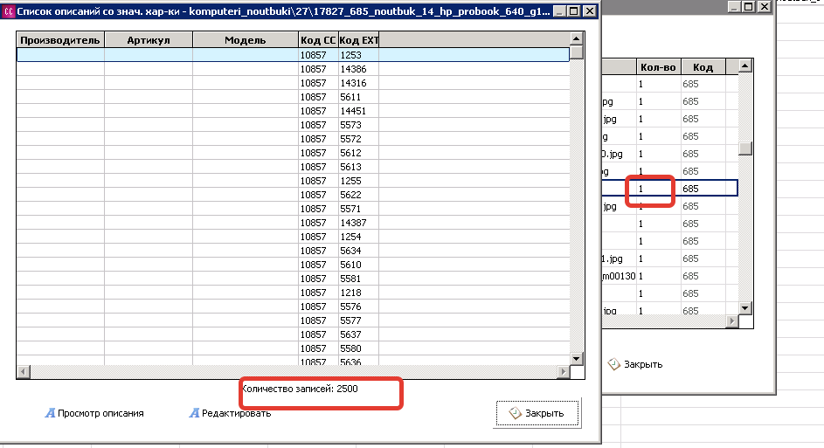Click the icon on the front Закрыть button

[x=515, y=413]
